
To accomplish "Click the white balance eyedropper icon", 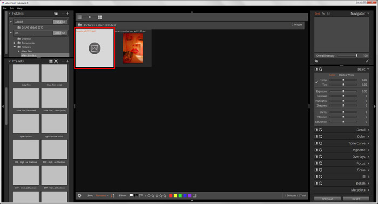I will click(317, 82).
